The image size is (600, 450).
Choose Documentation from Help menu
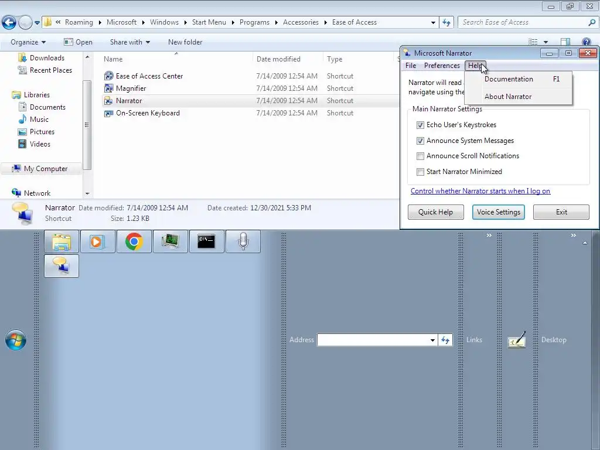(519, 79)
